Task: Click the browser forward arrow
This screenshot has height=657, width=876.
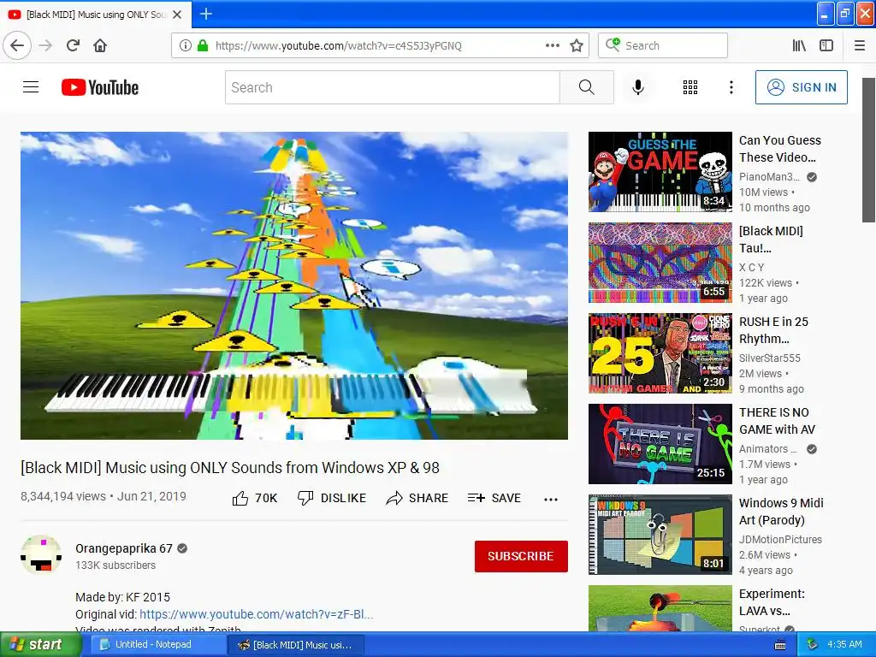Action: click(x=46, y=45)
